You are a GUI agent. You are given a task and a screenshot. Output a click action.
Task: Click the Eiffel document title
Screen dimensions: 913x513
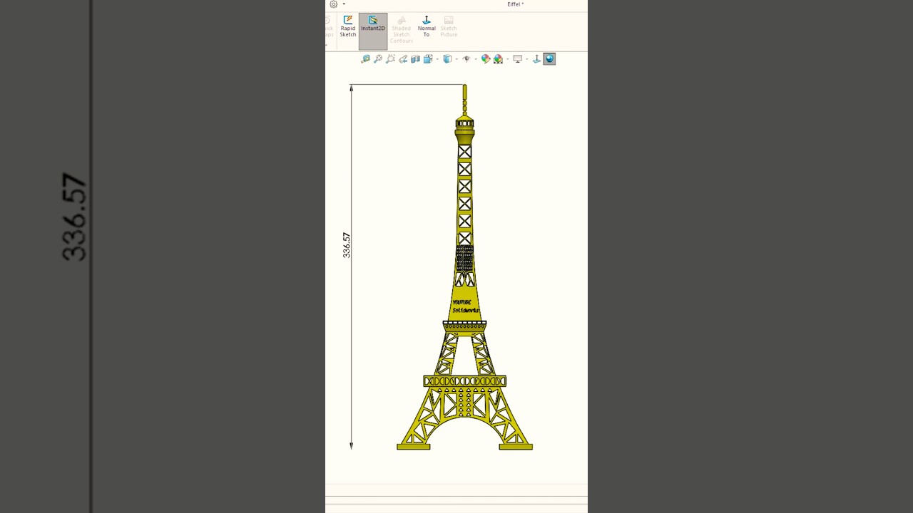(515, 4)
